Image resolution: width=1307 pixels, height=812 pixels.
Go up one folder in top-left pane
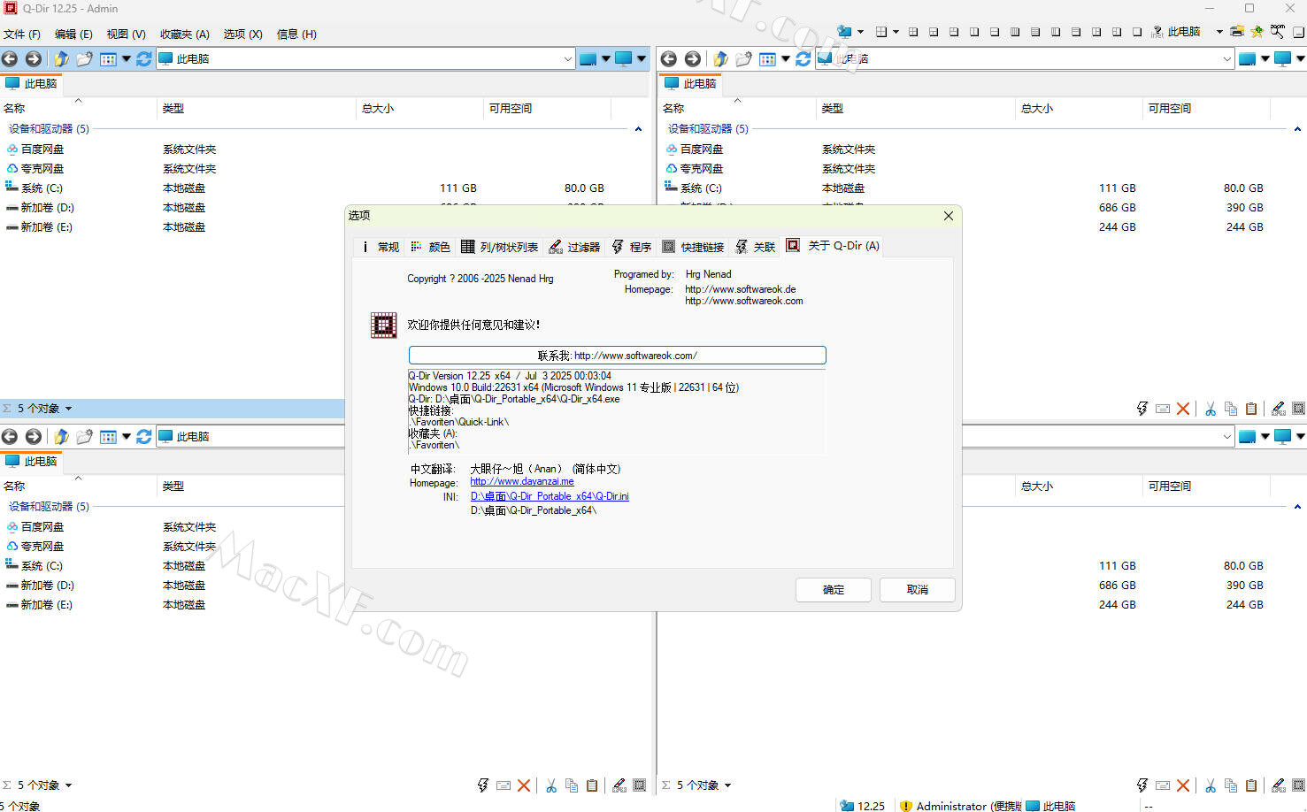(x=61, y=59)
